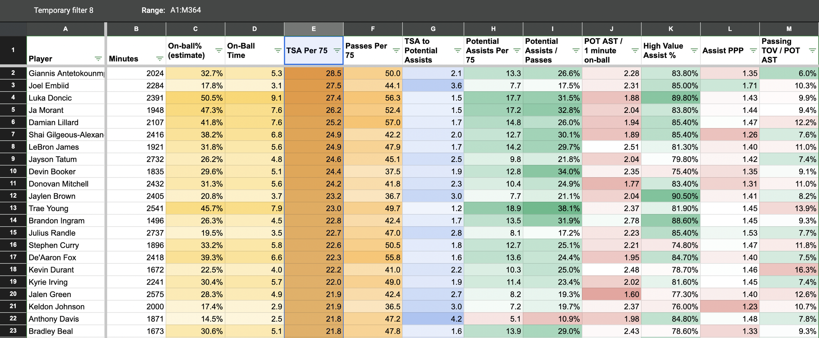Click the Anthony Davis cell
This screenshot has height=338, width=819.
66,319
